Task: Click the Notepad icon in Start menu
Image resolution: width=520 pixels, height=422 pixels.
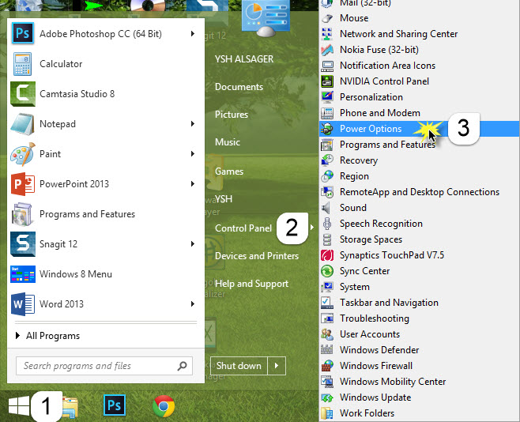Action: click(23, 124)
